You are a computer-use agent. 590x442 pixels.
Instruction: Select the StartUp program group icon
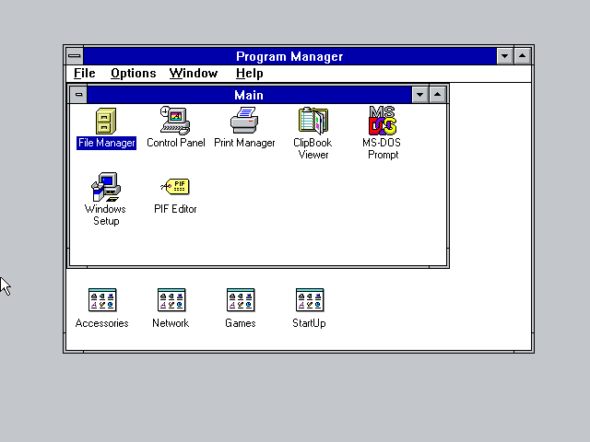310,300
